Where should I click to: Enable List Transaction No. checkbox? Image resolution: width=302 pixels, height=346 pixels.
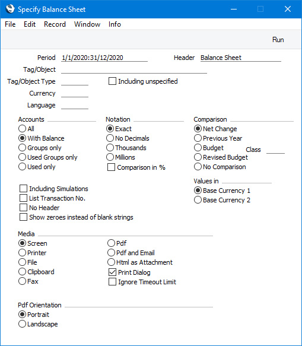tap(23, 198)
